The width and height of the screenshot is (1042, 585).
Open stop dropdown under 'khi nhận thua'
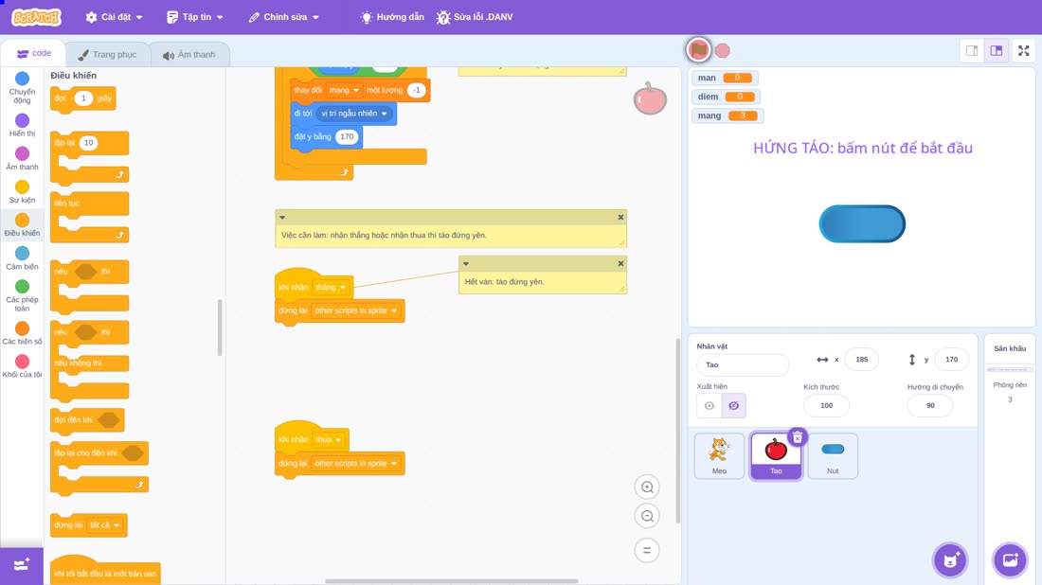coord(355,464)
